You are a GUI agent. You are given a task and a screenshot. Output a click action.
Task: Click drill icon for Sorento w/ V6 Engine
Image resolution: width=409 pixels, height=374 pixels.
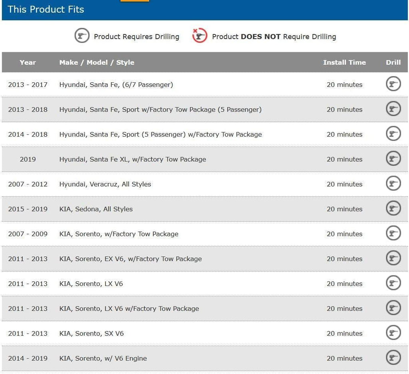393,358
